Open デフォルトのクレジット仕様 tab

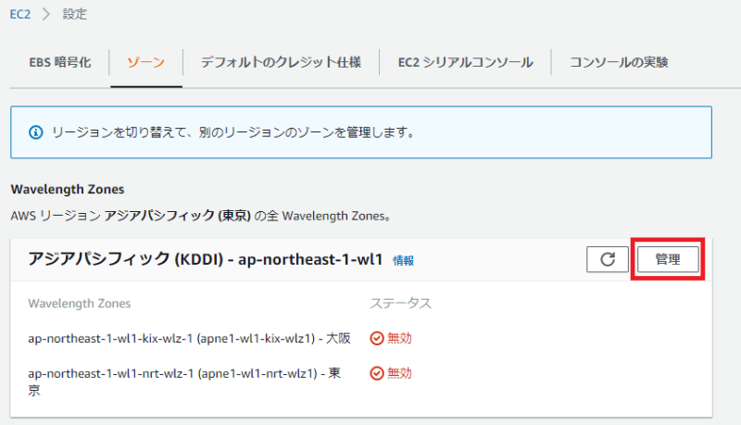click(x=279, y=63)
